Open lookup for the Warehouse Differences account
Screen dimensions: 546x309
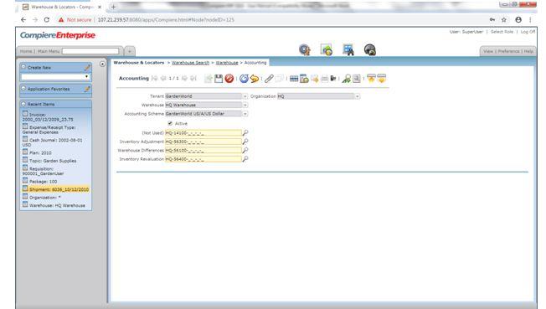(245, 150)
